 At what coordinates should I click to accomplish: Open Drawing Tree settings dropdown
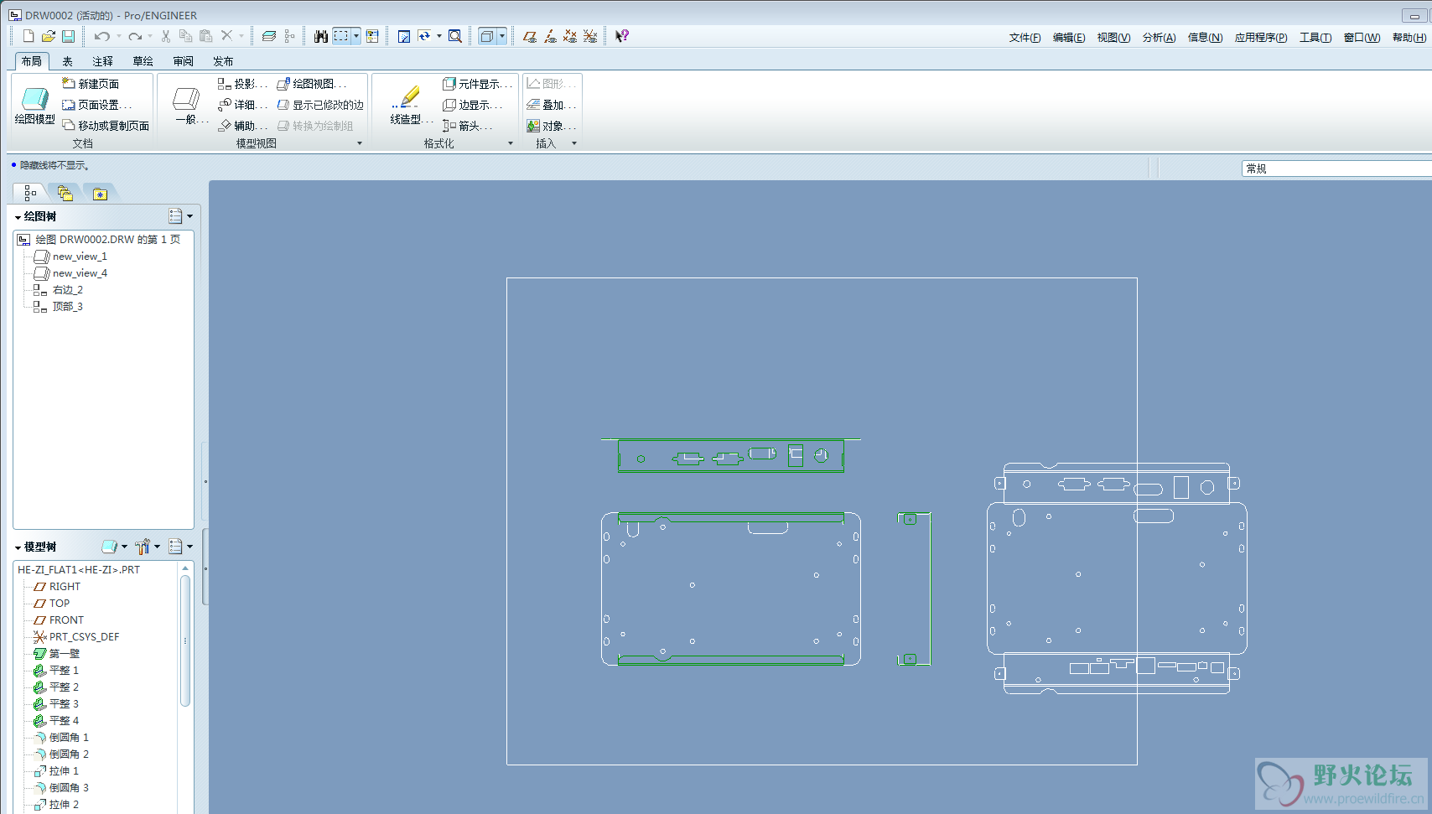pos(180,216)
